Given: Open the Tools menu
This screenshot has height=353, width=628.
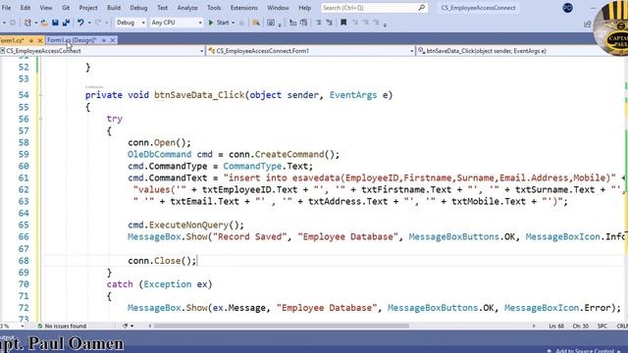Looking at the screenshot, I should click(214, 8).
